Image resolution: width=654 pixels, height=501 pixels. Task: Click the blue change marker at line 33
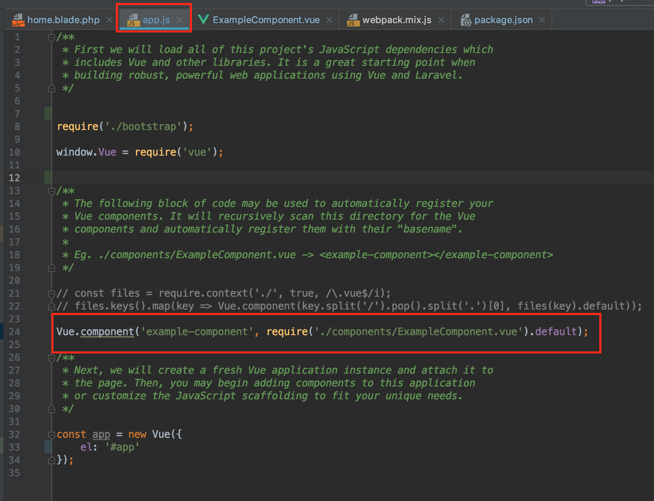(48, 447)
